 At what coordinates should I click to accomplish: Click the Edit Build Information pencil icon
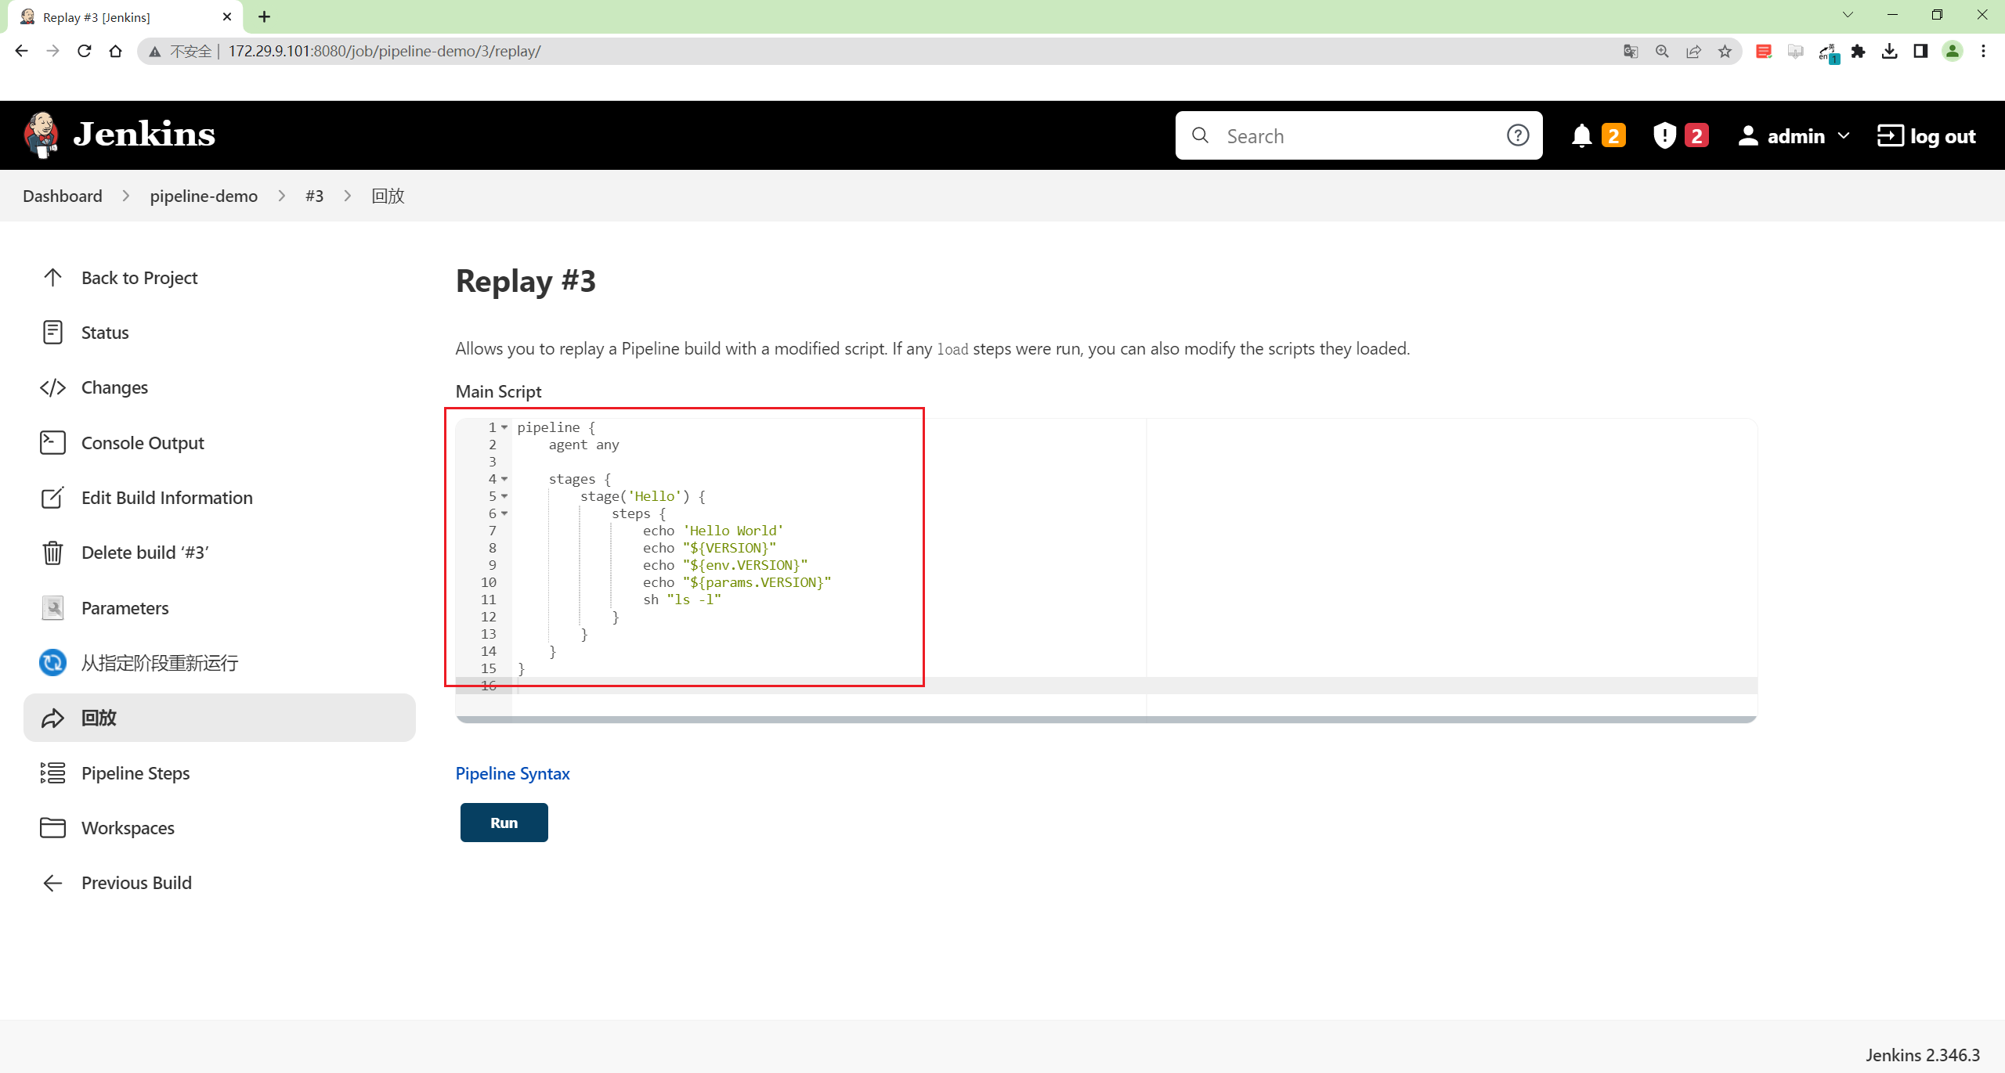click(52, 498)
